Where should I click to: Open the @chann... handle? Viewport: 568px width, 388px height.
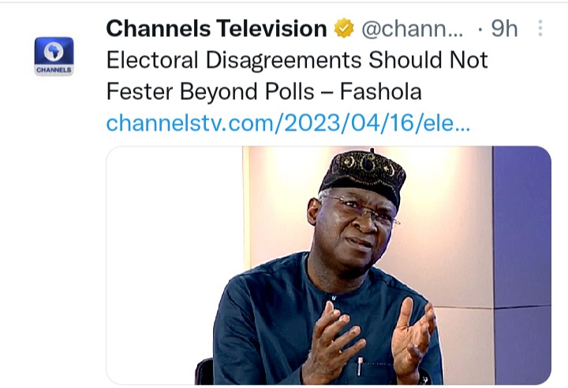pos(413,30)
